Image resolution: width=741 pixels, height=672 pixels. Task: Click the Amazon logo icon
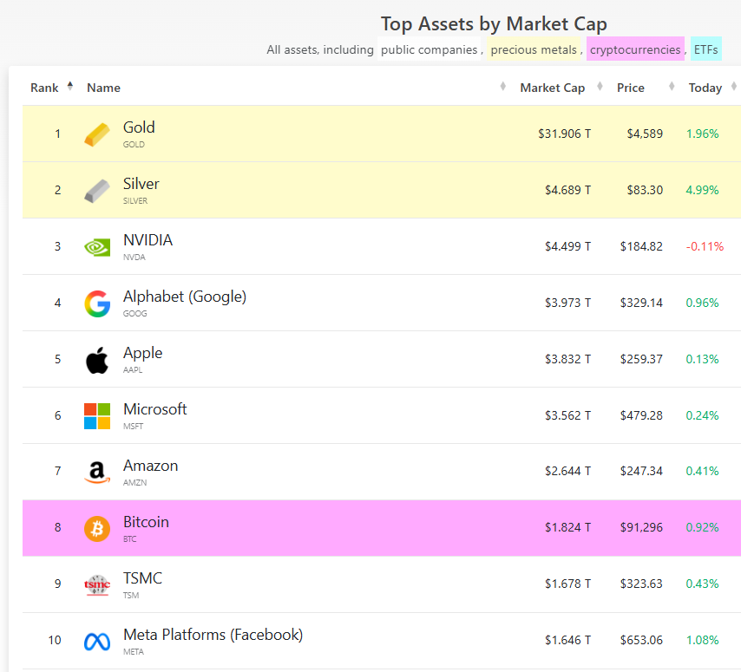pos(97,473)
